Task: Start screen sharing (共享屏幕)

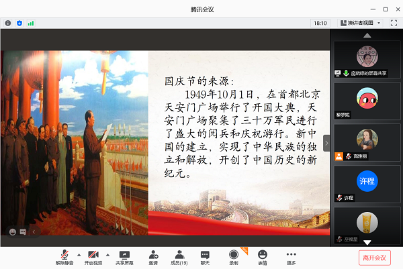Action: [x=124, y=257]
